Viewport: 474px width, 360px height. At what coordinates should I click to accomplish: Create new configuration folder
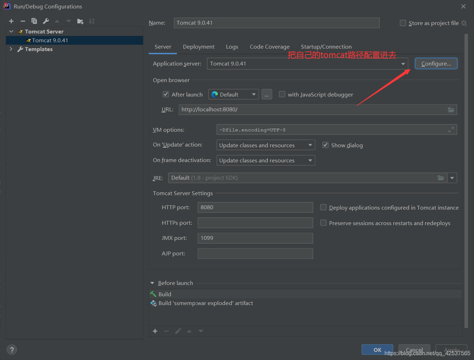80,21
